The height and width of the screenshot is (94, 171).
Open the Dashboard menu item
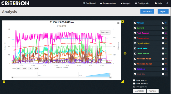point(89,3)
